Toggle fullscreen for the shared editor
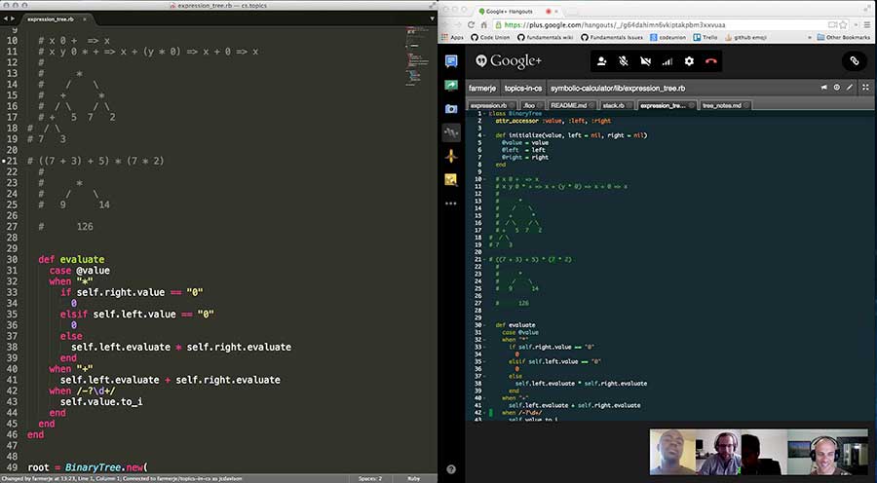The image size is (877, 483). (x=864, y=88)
